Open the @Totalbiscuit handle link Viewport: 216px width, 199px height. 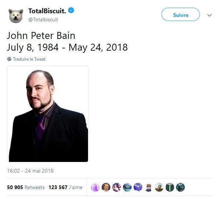(x=43, y=19)
